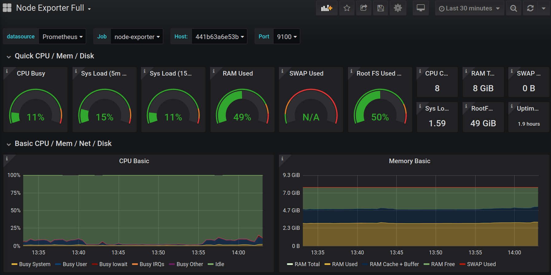551x275 pixels.
Task: Show info icon on RAM Total panel
Action: (466, 71)
